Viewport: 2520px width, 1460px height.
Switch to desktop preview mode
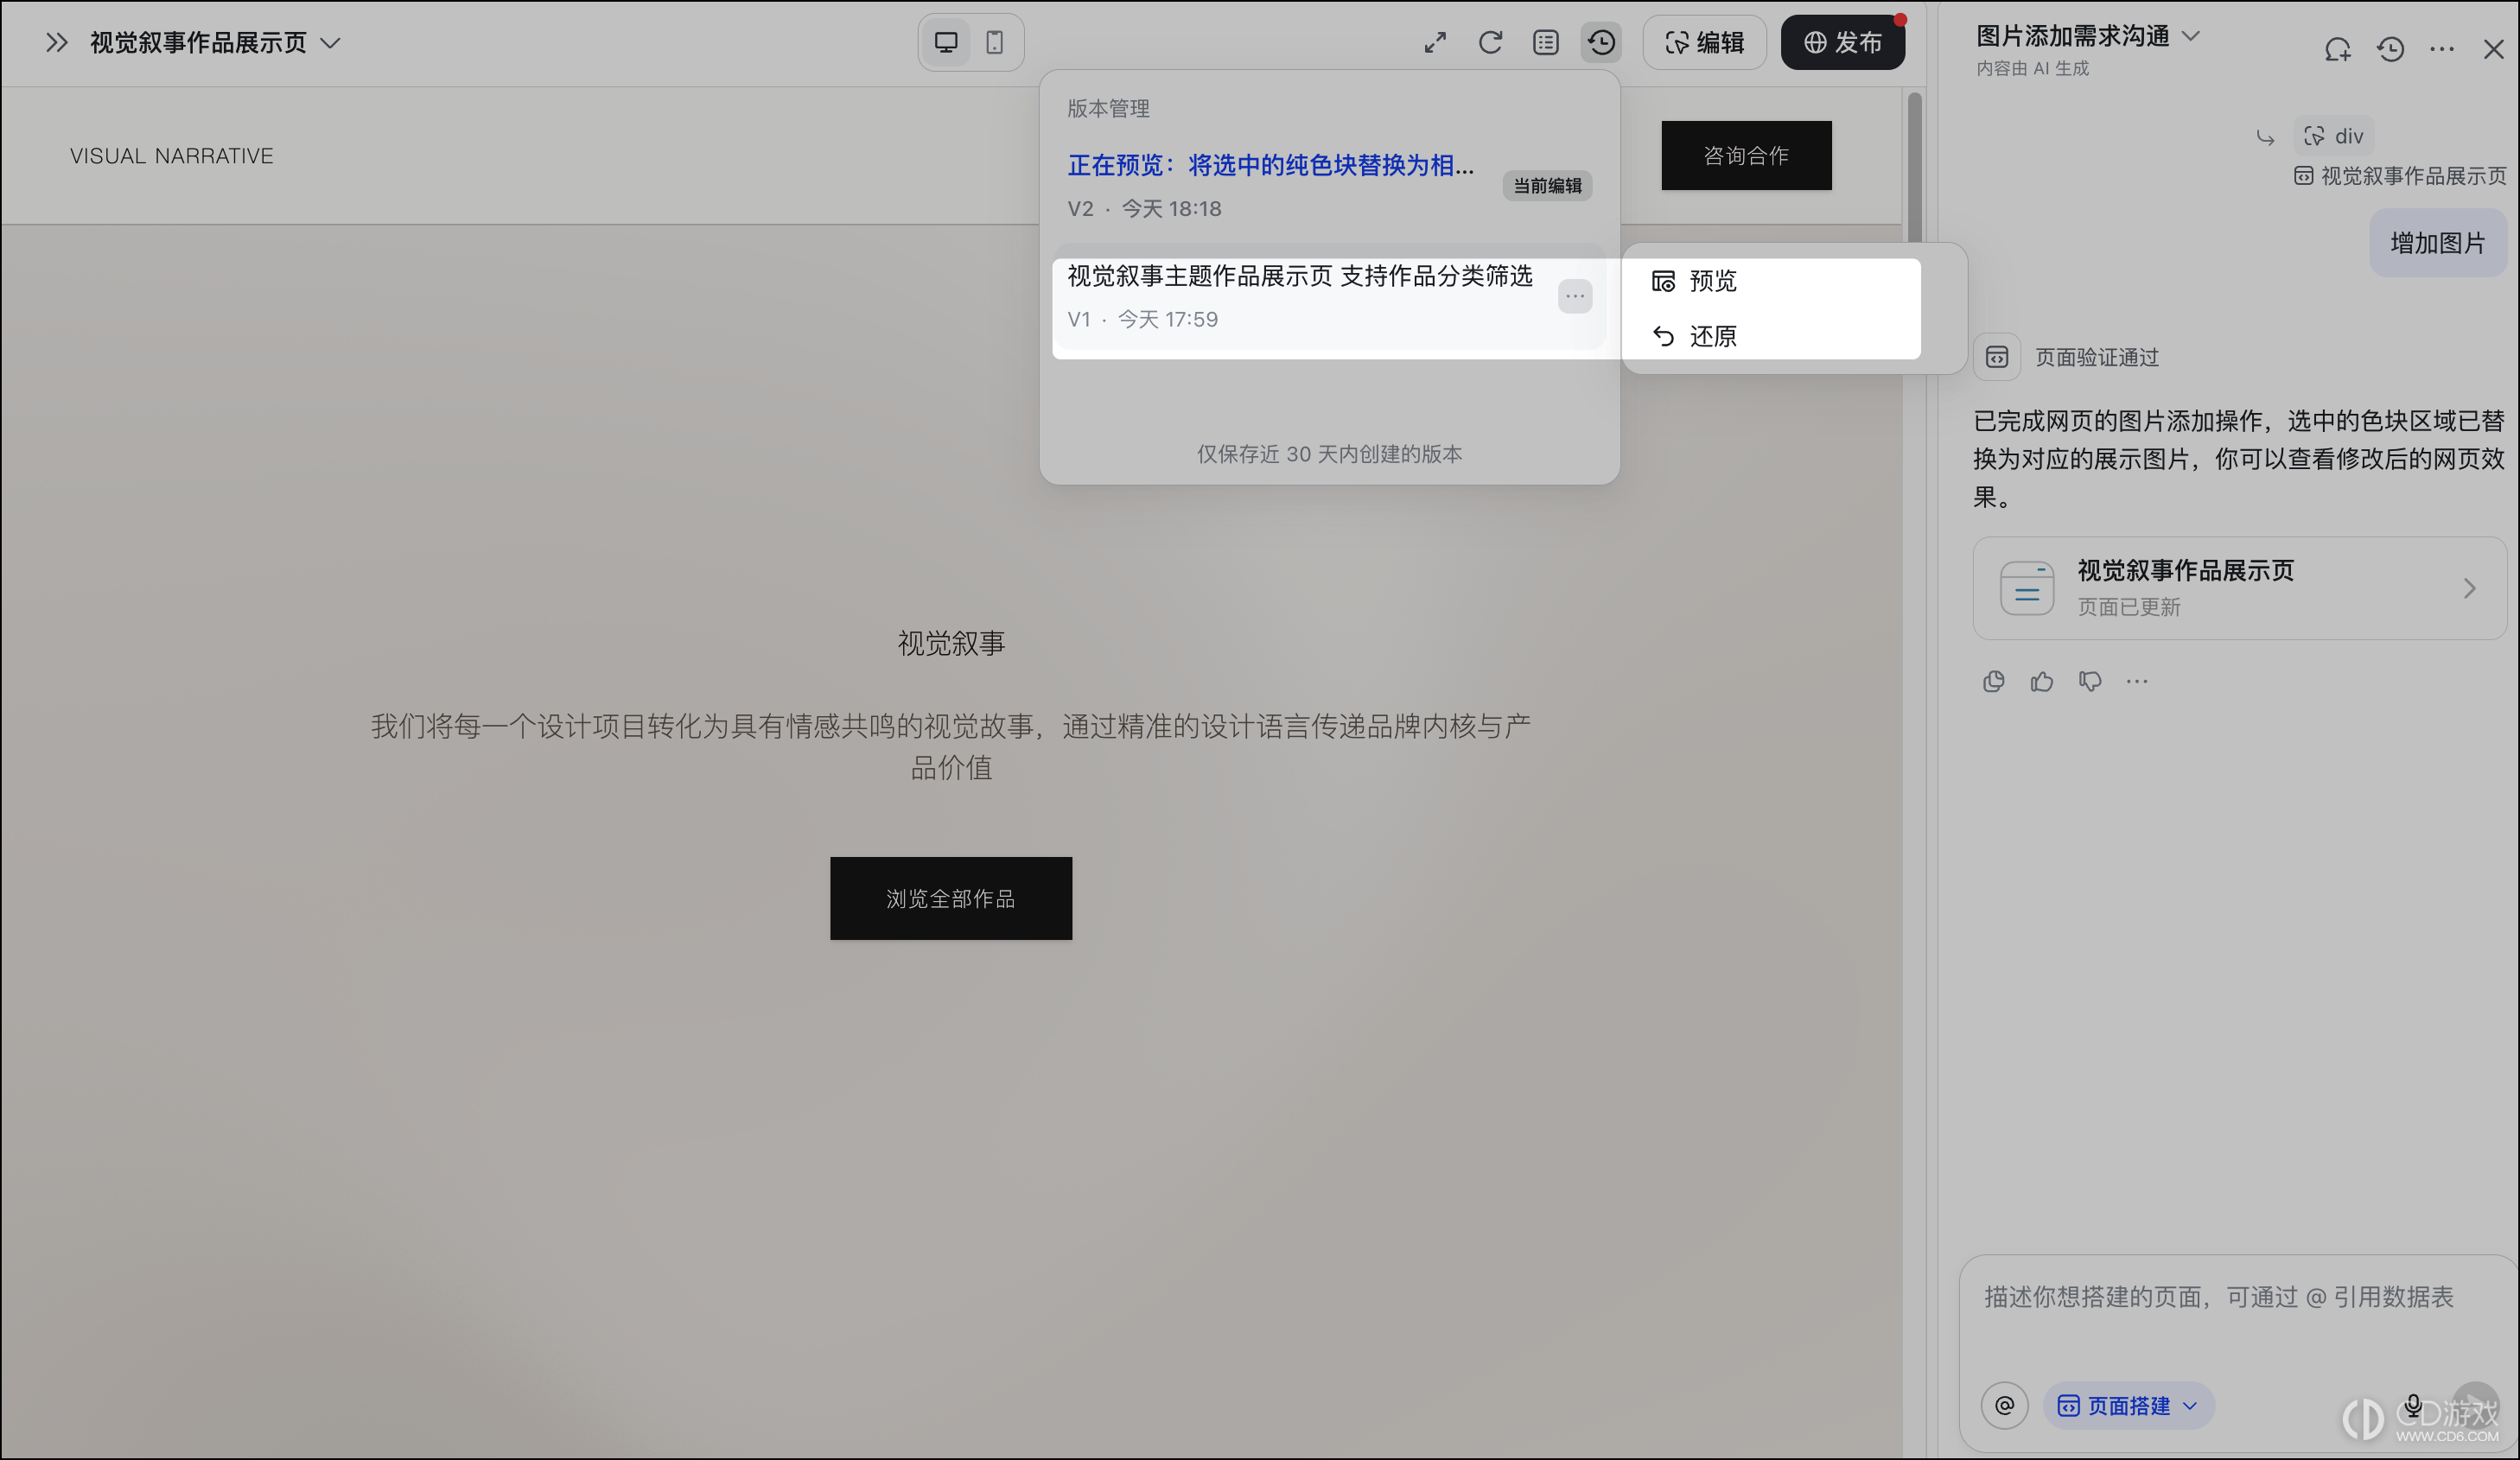946,42
